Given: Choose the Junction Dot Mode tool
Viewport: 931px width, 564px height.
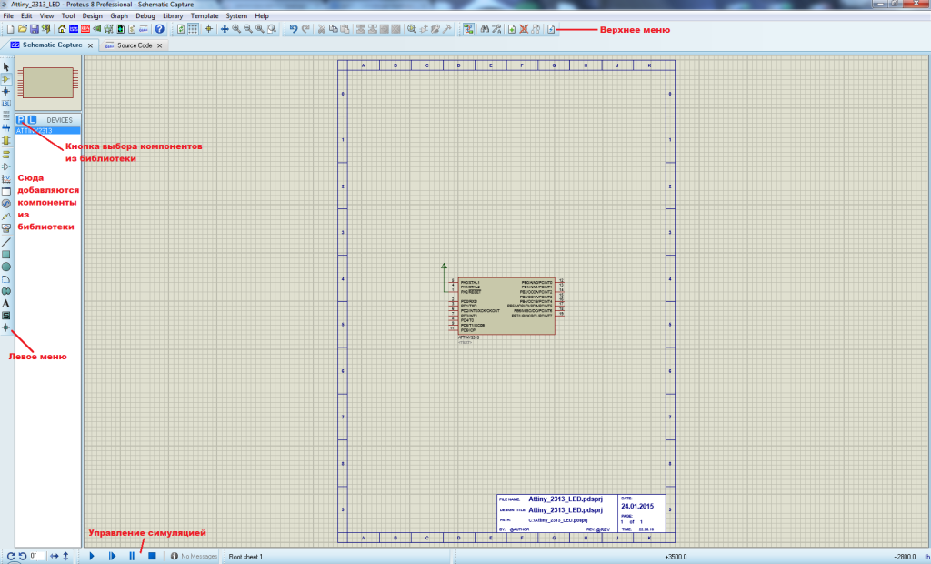Looking at the screenshot, I should point(6,92).
